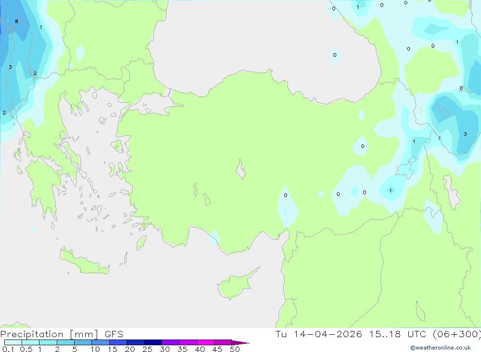Click the 30–35 mm violet legend swatch
Viewport: 481px width, 352px height.
170,342
